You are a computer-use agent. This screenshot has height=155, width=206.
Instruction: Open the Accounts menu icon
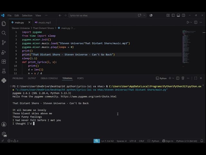point(4,124)
